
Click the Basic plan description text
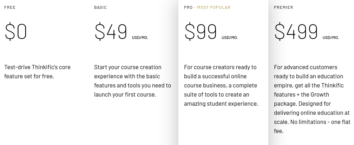coord(132,81)
